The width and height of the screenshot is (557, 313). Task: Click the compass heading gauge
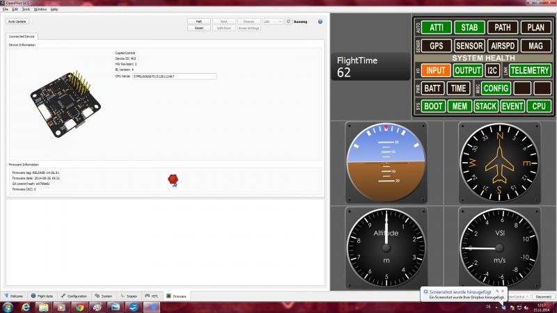tap(499, 163)
